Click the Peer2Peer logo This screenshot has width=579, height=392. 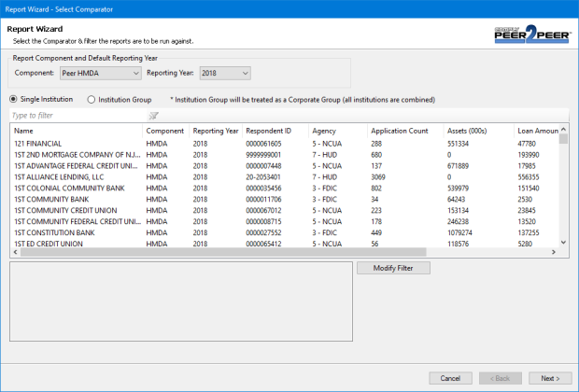(x=533, y=35)
